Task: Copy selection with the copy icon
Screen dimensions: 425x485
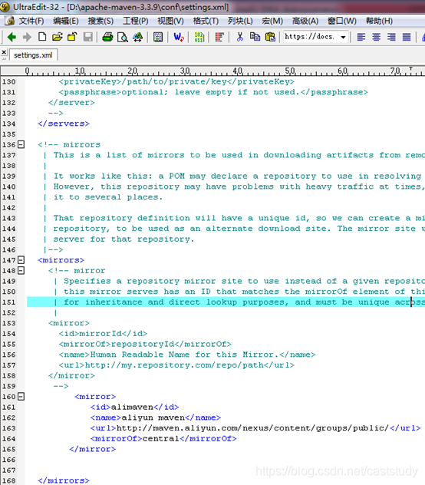Action: click(x=255, y=37)
